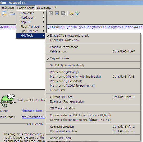The width and height of the screenshot is (143, 142).
Task: Open the Compléments menu
Action: tap(26, 8)
